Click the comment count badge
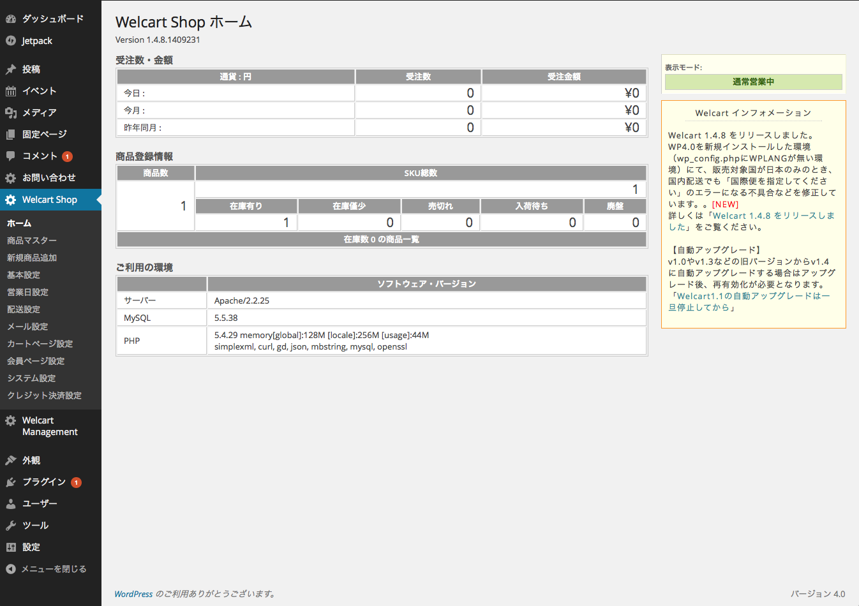 click(x=67, y=156)
